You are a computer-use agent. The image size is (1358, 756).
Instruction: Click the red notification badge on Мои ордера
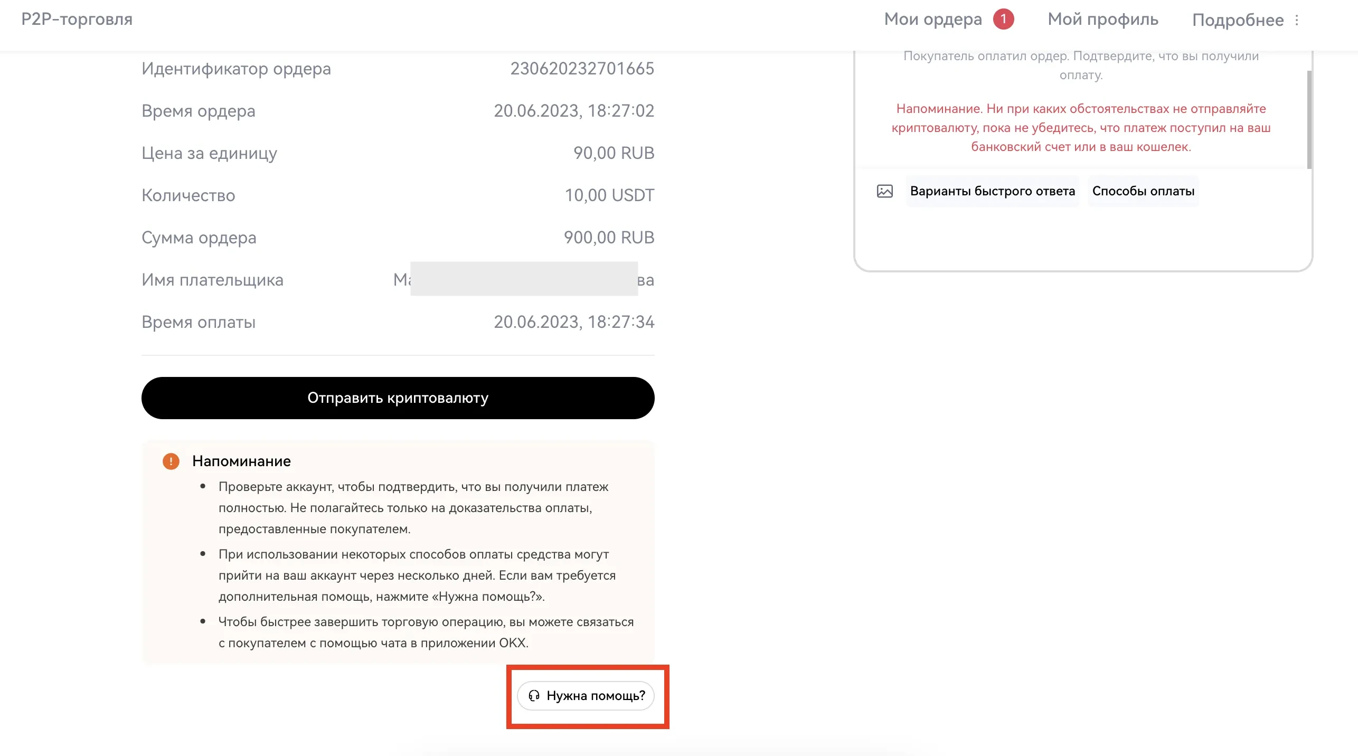point(1003,20)
